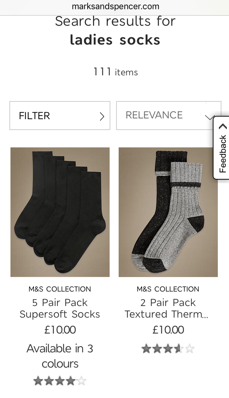Click the star rating under Textured Thermal socks
Screen dimensions: 229x398
[x=168, y=349]
